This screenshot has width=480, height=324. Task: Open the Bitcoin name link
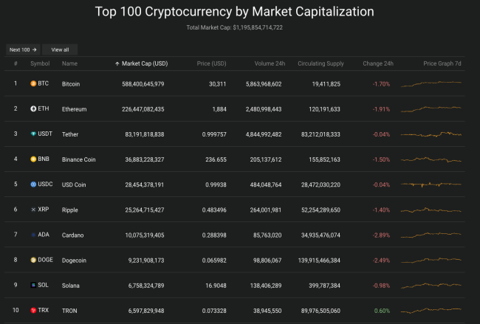tap(71, 84)
